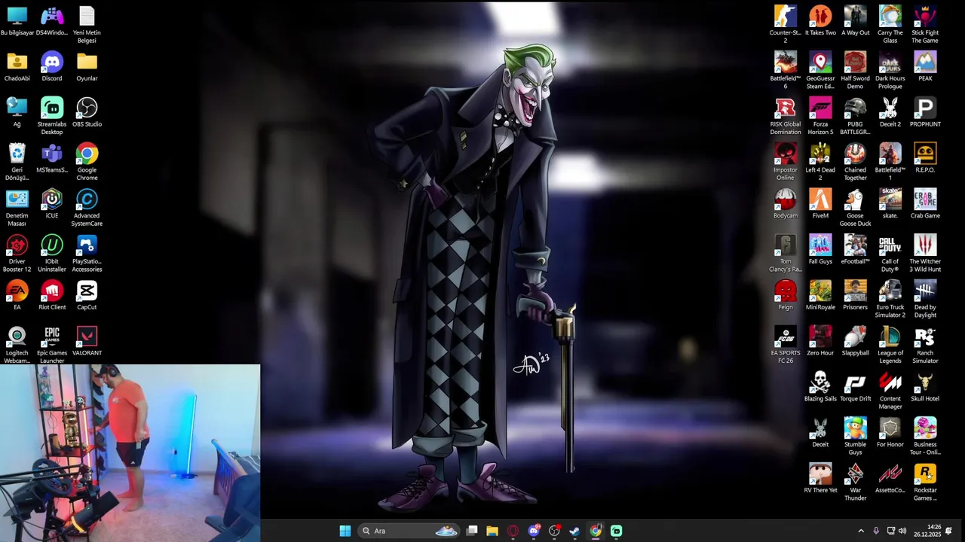The image size is (965, 542).
Task: Select the ChadoAbi folder
Action: (17, 67)
